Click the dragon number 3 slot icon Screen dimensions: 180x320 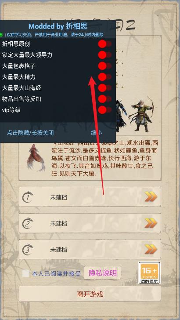(28, 249)
